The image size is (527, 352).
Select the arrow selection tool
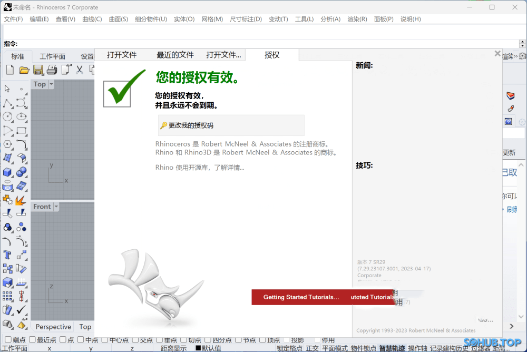7,89
